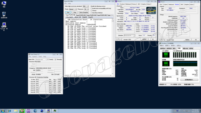
Task: Click the globe network icon in taskbar
Action: click(35, 111)
